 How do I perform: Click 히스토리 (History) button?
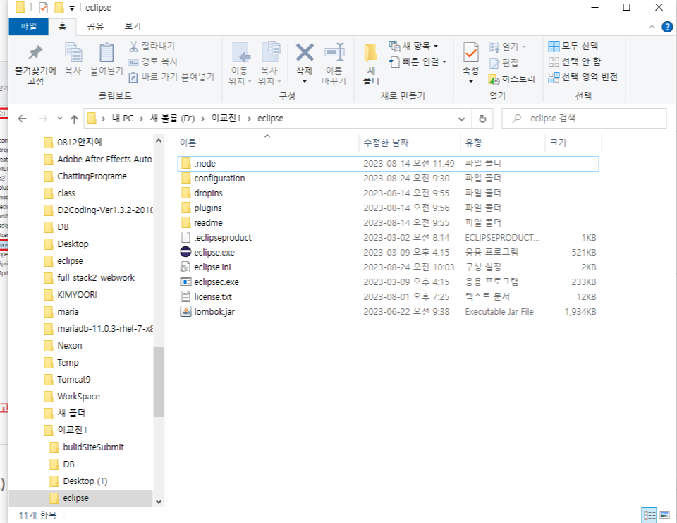512,79
